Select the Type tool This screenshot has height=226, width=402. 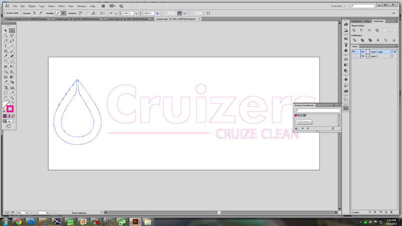click(x=6, y=46)
